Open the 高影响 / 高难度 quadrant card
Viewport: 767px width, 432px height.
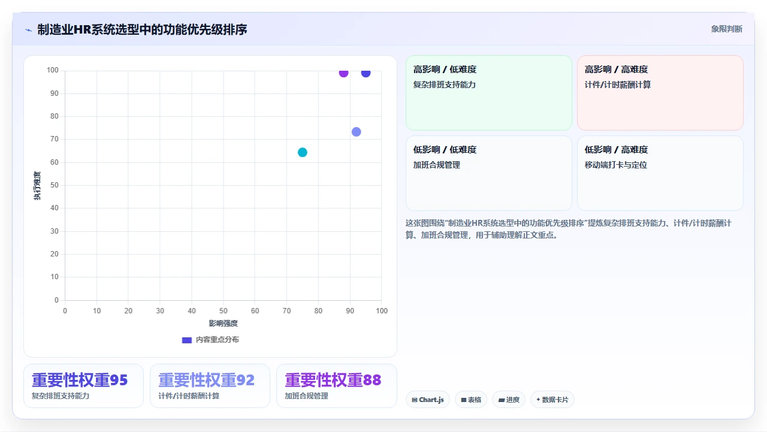coord(660,93)
